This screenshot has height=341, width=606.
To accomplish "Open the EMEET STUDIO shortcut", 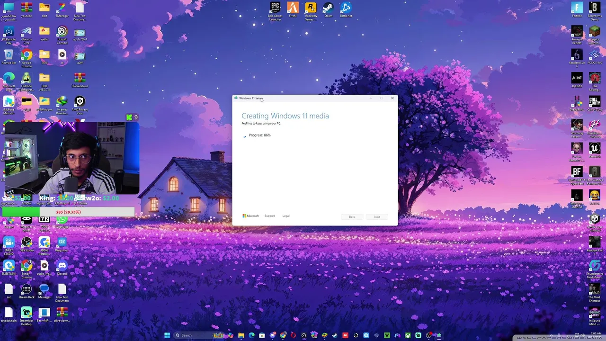I will (x=9, y=246).
